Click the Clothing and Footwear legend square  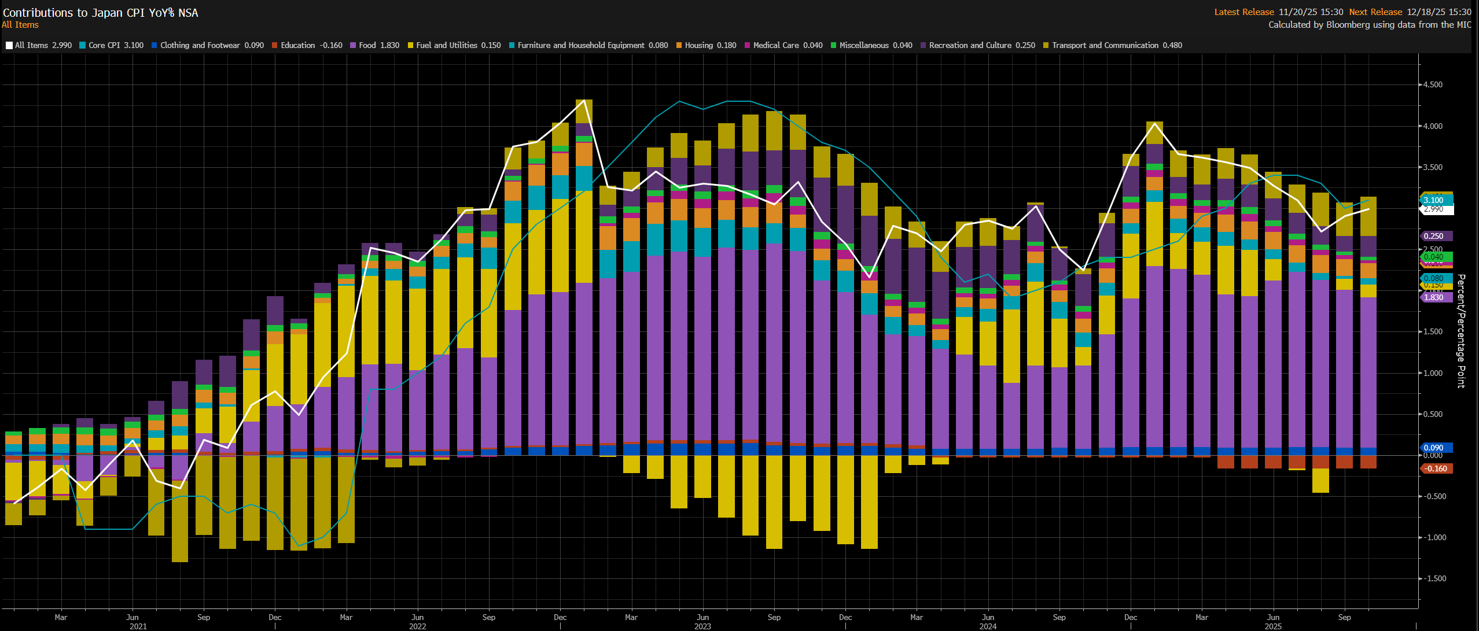(154, 46)
